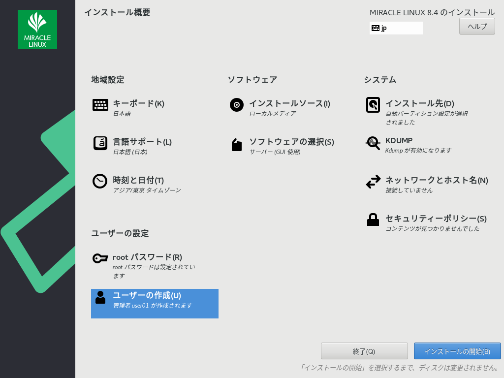Viewport: 504px width, 378px height.
Task: Click the clock icon for 時刻と日付
Action: coord(100,181)
